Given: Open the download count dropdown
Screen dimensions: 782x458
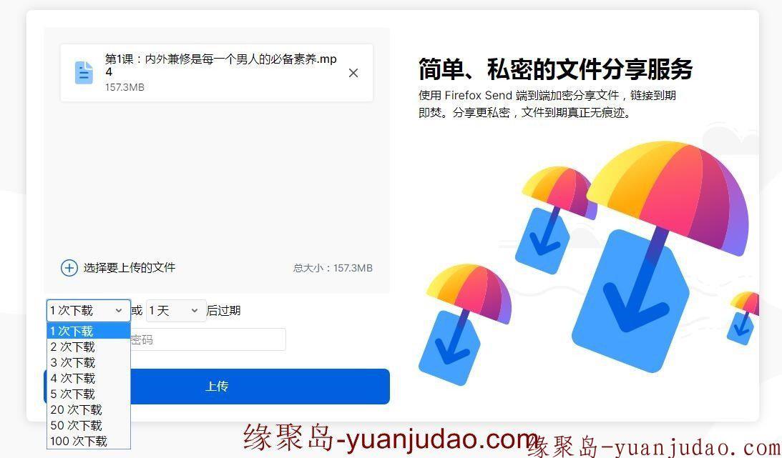Looking at the screenshot, I should click(x=88, y=311).
